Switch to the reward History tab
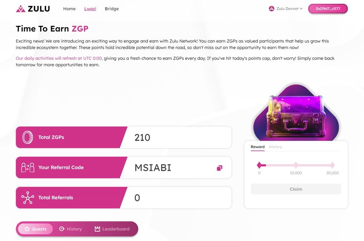The height and width of the screenshot is (241, 364). [276, 147]
